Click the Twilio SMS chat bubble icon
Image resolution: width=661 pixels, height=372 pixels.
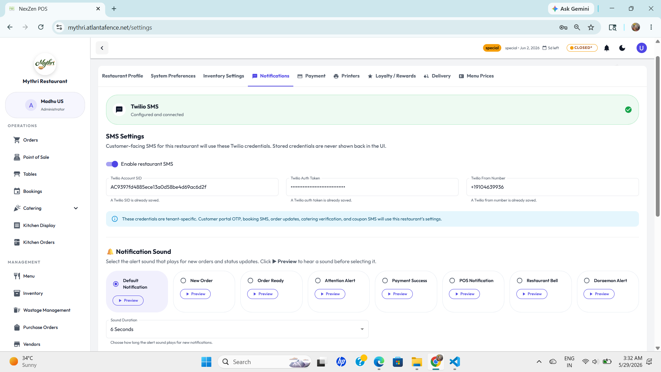click(x=119, y=110)
